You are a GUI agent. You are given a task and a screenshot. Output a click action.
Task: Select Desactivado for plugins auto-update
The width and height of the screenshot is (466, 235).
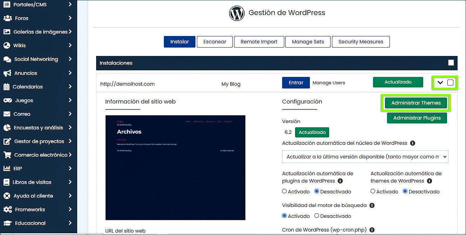pos(317,191)
